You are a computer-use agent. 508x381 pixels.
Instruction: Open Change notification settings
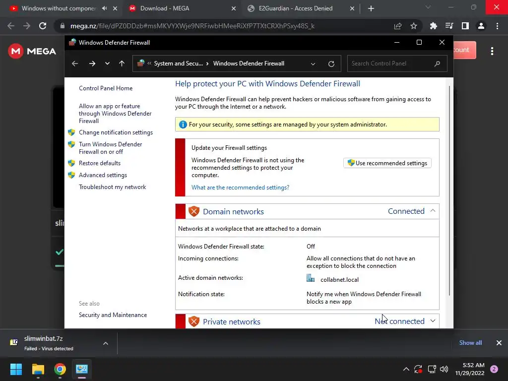116,132
